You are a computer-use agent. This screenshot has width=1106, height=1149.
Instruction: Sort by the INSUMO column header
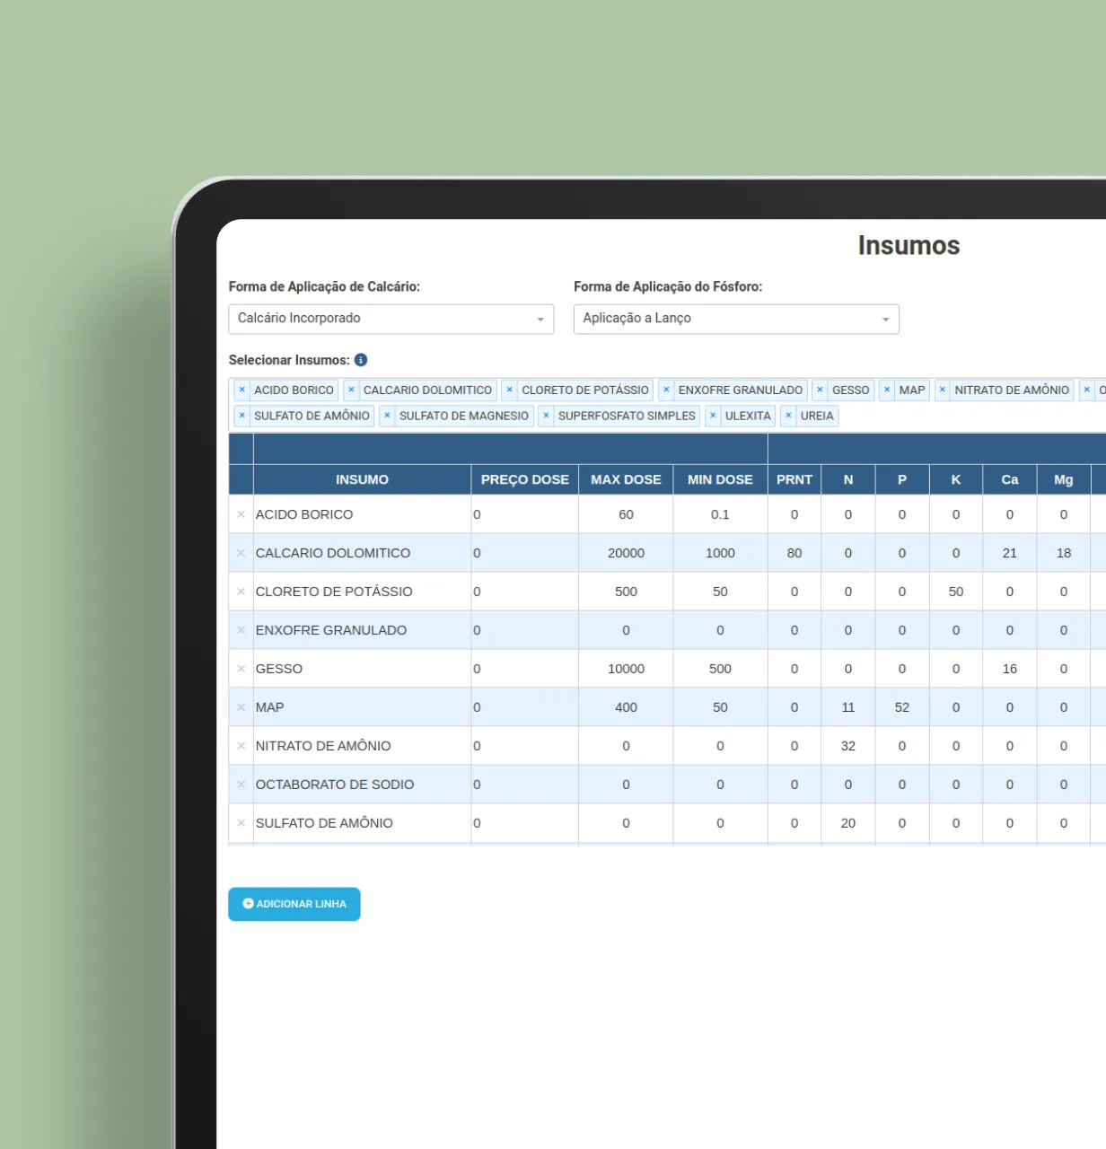point(362,479)
